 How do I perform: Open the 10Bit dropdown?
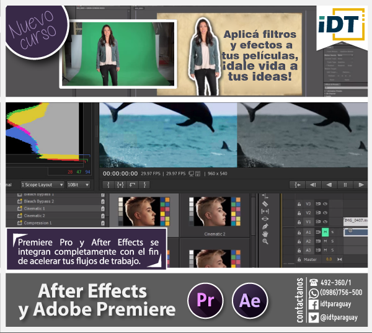[78, 185]
